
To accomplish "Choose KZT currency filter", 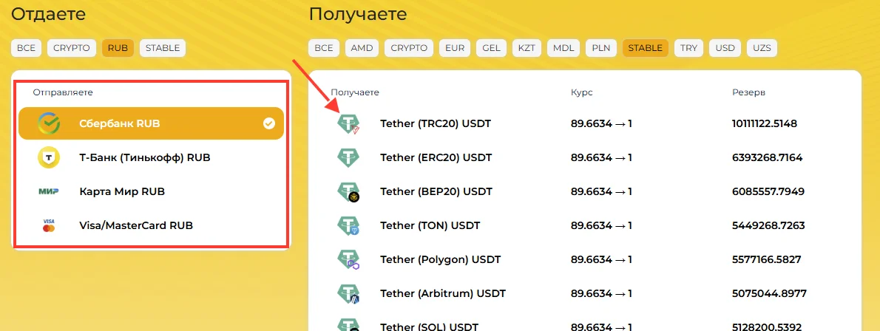I will 527,48.
